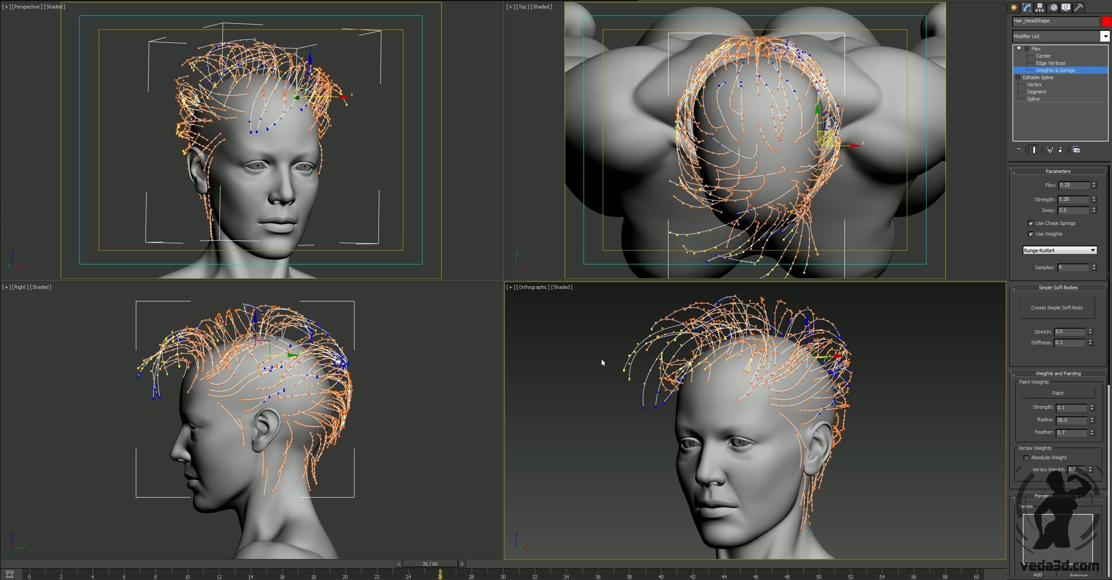1112x580 pixels.
Task: Click the Paint weights button
Action: click(1057, 393)
